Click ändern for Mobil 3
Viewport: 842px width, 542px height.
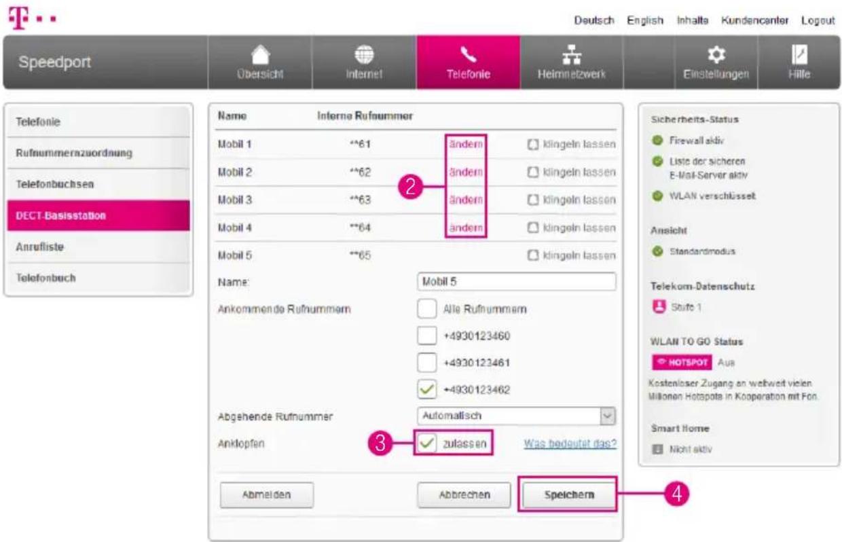tap(465, 200)
